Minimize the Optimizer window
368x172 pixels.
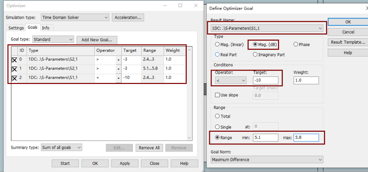[x=165, y=5]
